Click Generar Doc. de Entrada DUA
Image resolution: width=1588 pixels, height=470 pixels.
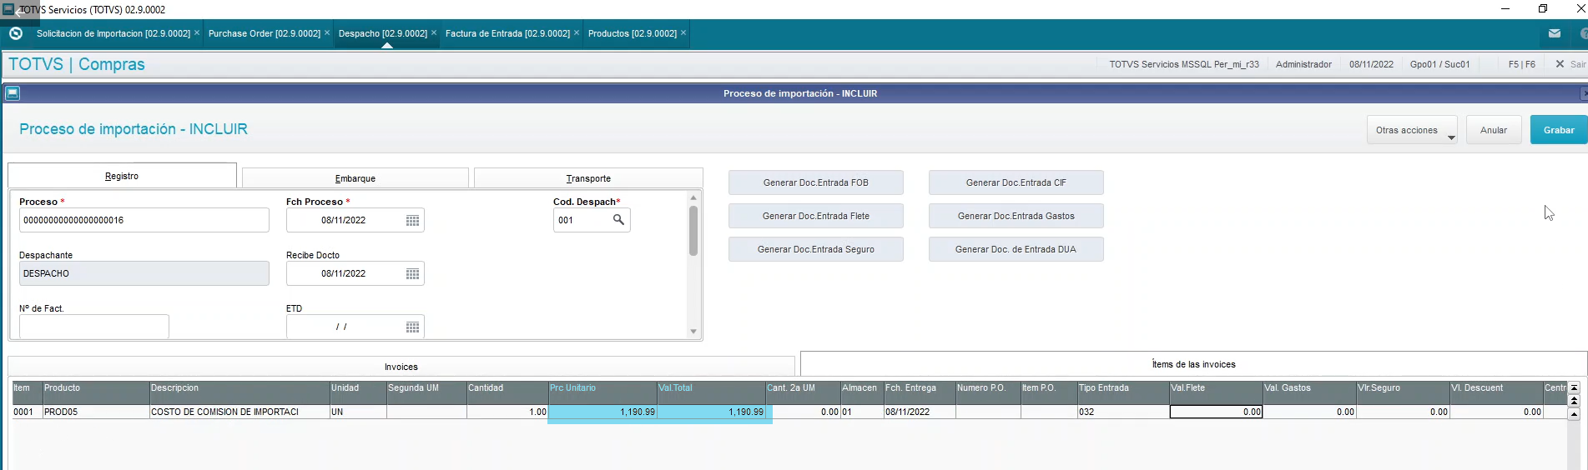[x=1016, y=249]
